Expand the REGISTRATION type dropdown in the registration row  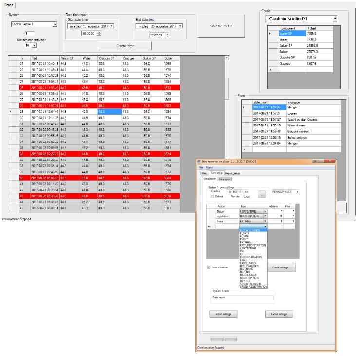265,216
